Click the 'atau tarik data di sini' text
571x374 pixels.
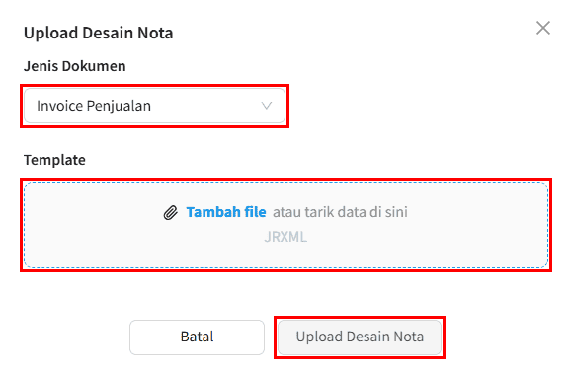pyautogui.click(x=340, y=212)
